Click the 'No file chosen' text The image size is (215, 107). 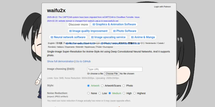pos(127,74)
